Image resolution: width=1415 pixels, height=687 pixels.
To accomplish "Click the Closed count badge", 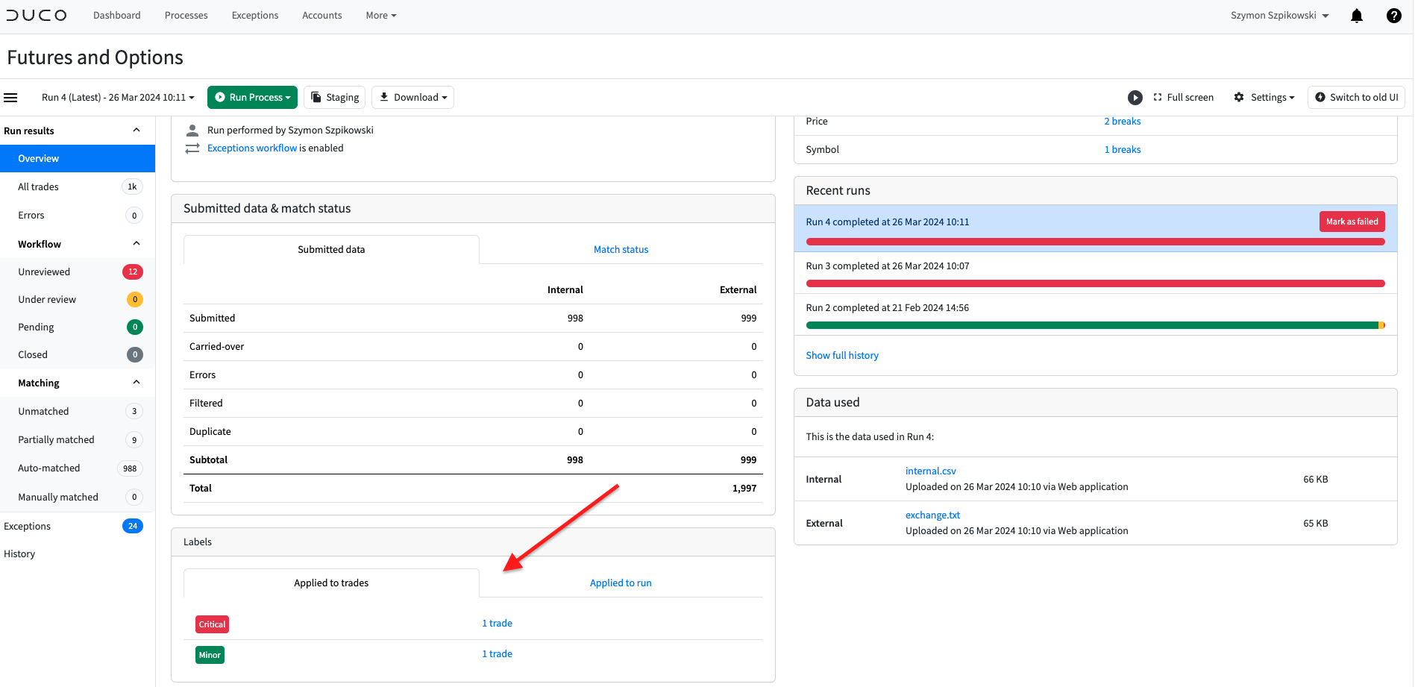I will click(x=135, y=355).
